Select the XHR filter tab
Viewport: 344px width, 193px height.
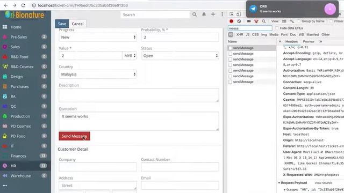tap(240, 34)
